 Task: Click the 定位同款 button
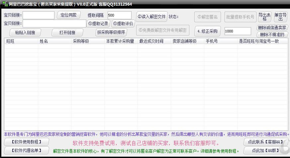click(x=69, y=15)
